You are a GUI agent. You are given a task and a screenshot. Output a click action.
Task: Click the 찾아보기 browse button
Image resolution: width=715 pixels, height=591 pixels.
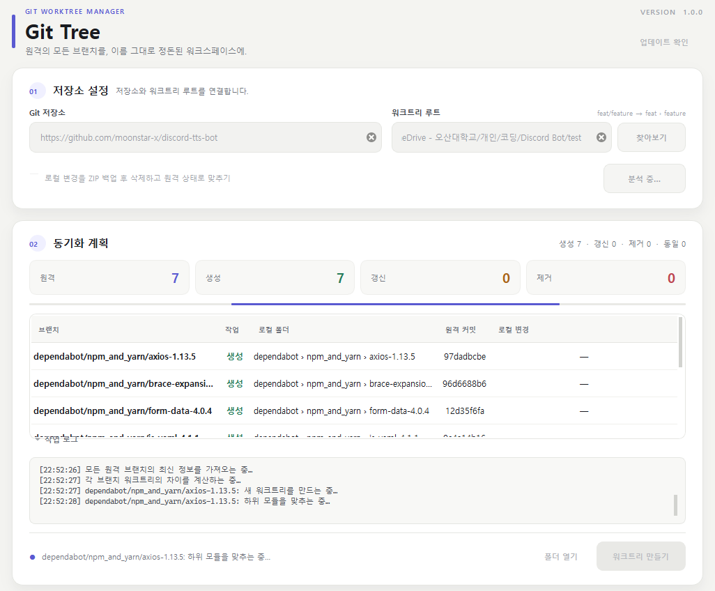(651, 138)
